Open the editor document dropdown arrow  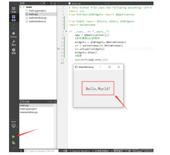pos(105,3)
